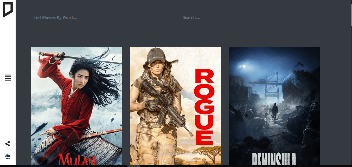Click the site logo in the sidebar
The height and width of the screenshot is (167, 352).
(8, 10)
